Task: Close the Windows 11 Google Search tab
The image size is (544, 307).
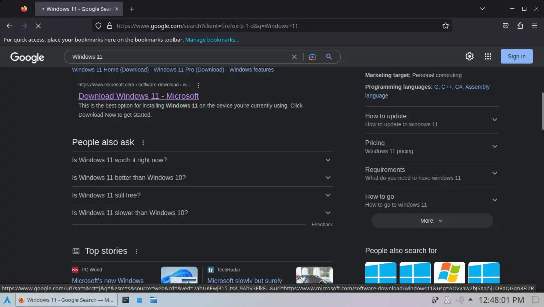Action: [x=117, y=9]
